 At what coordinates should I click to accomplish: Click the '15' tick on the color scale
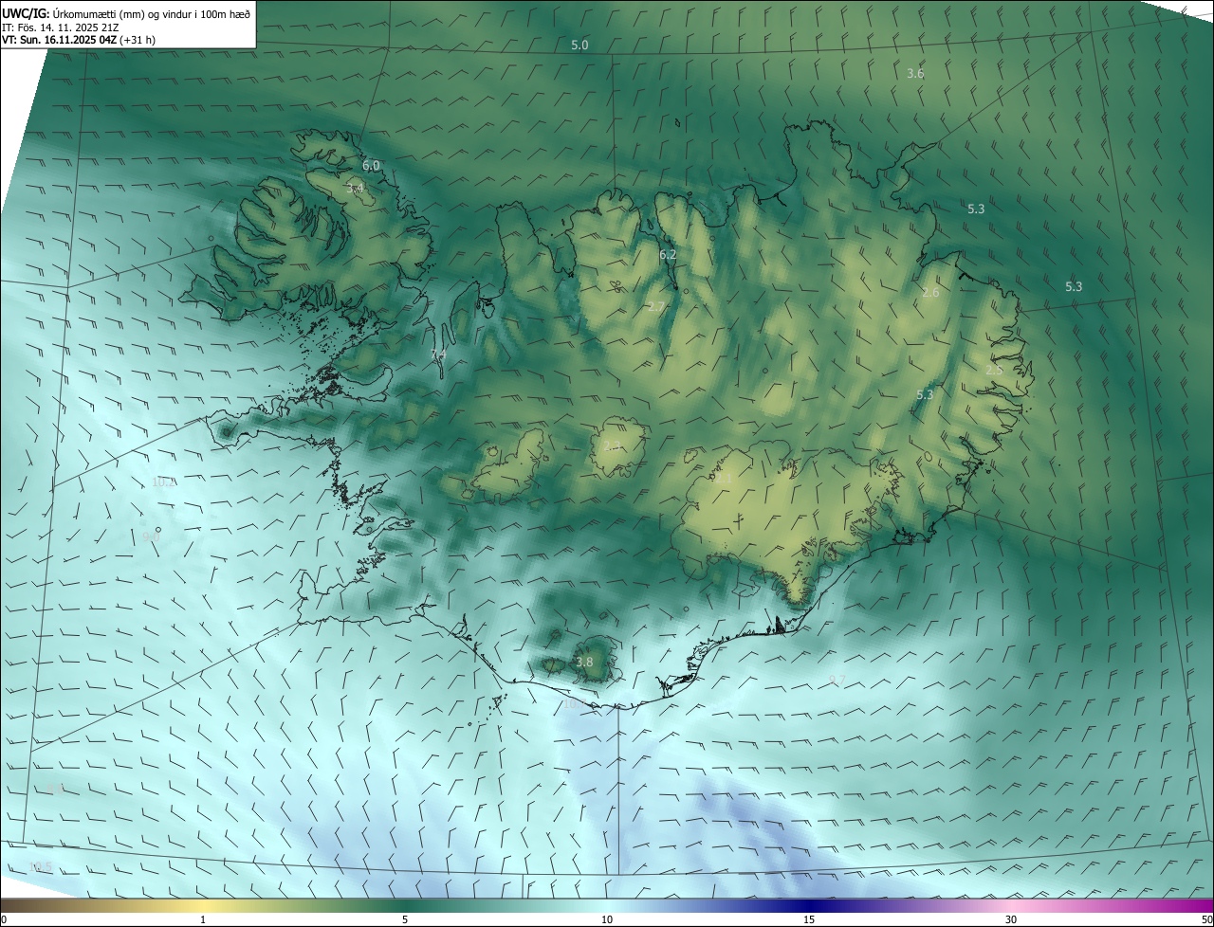pyautogui.click(x=809, y=919)
